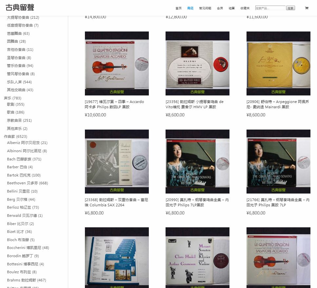317x288 pixels.
Task: Go to the 首页 menu item
Action: pyautogui.click(x=178, y=8)
